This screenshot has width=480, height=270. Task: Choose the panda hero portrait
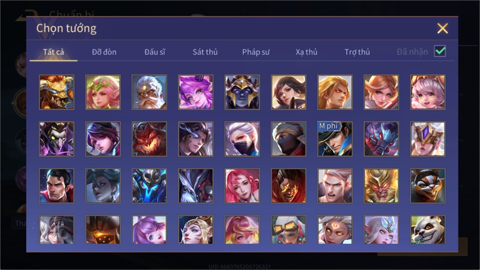(x=428, y=229)
